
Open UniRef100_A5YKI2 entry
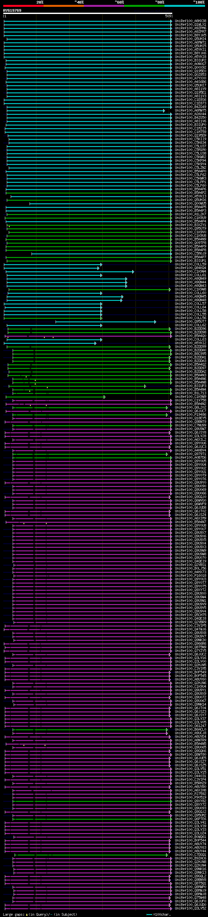[190, 343]
